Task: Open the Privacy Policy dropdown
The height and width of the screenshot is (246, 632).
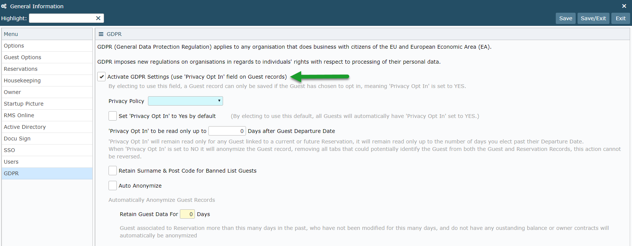Action: pos(186,101)
